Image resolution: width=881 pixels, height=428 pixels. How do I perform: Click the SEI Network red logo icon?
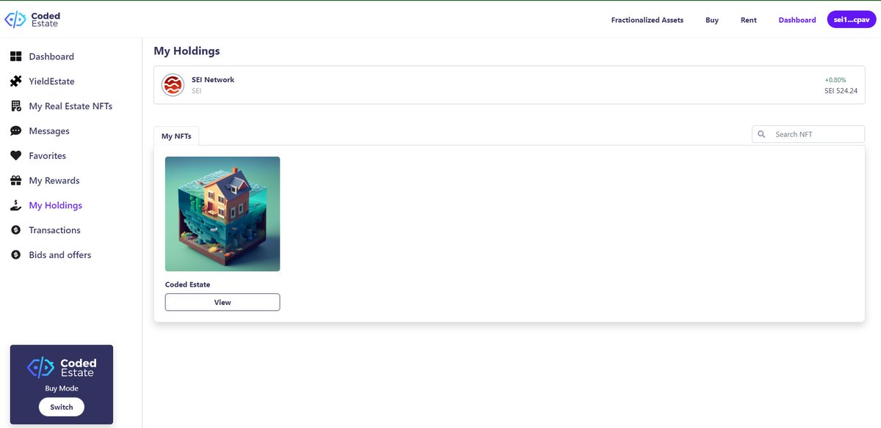173,85
